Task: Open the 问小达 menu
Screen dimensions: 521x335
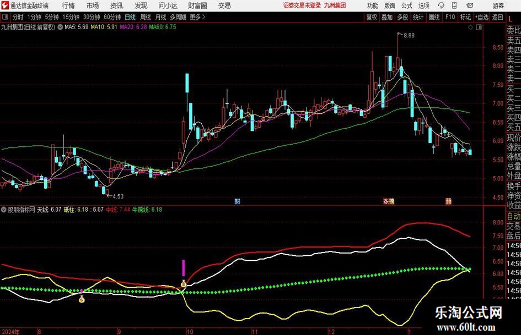Action: 168,6
